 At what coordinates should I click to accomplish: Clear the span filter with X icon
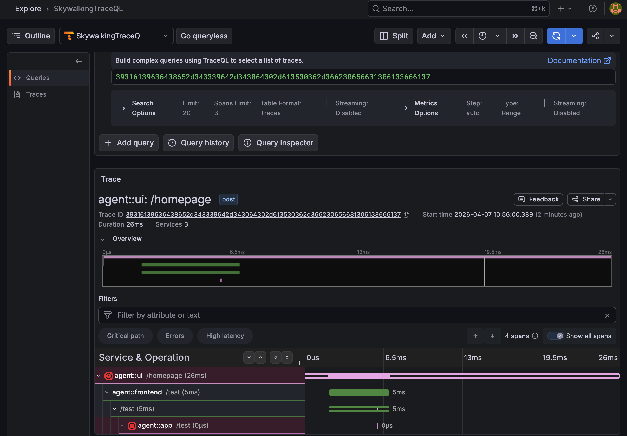[607, 315]
